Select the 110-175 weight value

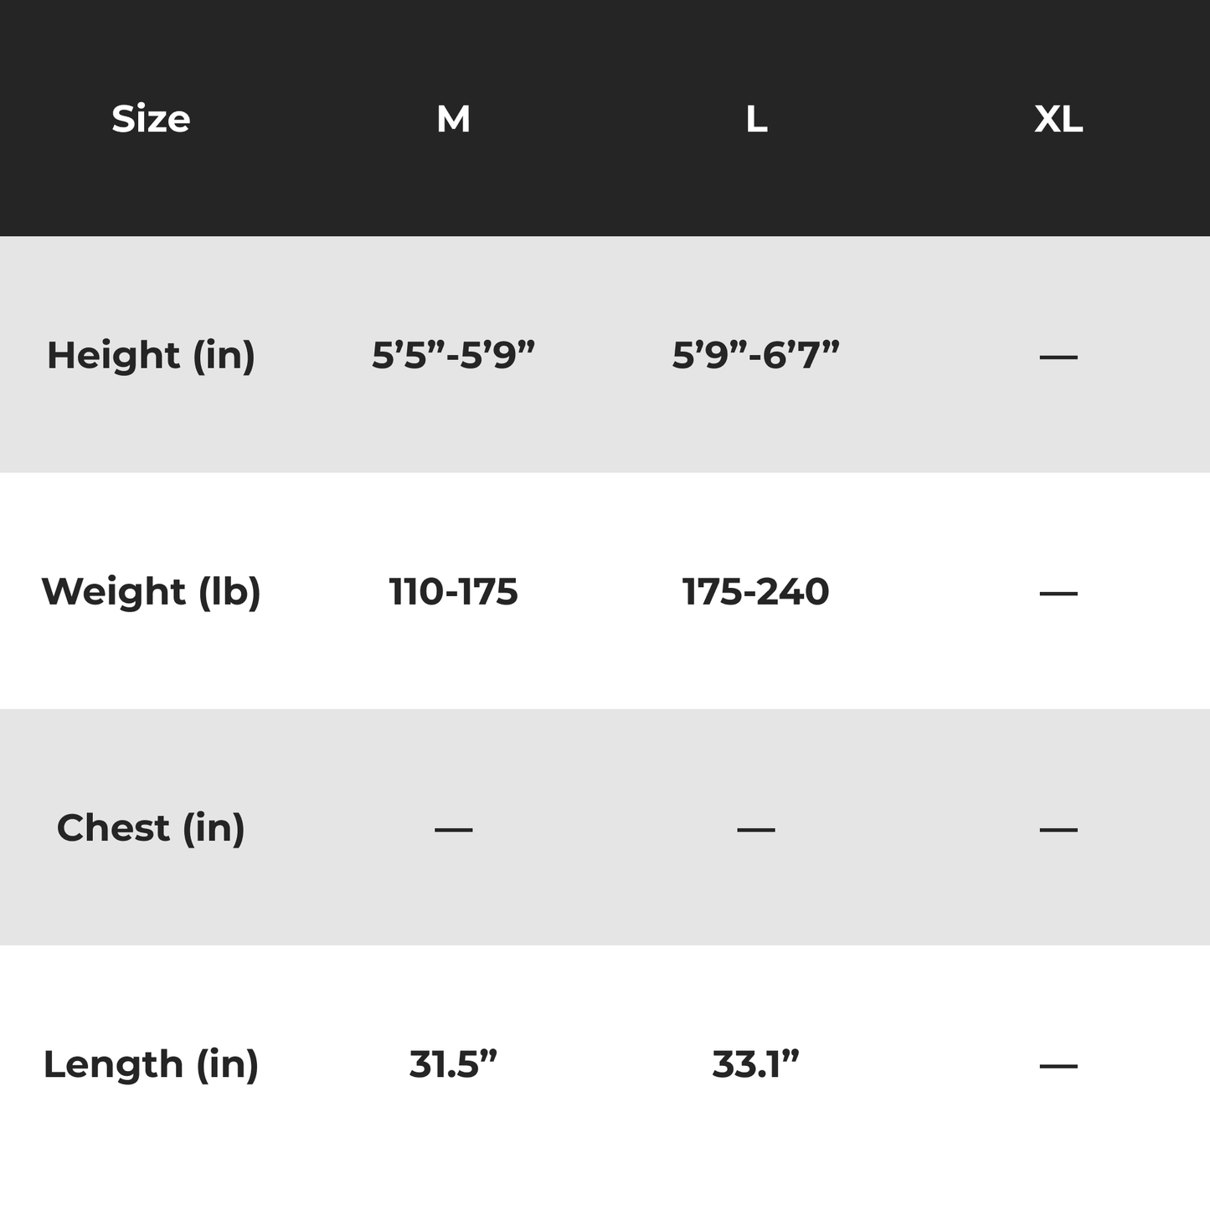453,591
